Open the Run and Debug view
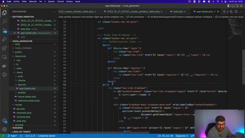 point(4,39)
